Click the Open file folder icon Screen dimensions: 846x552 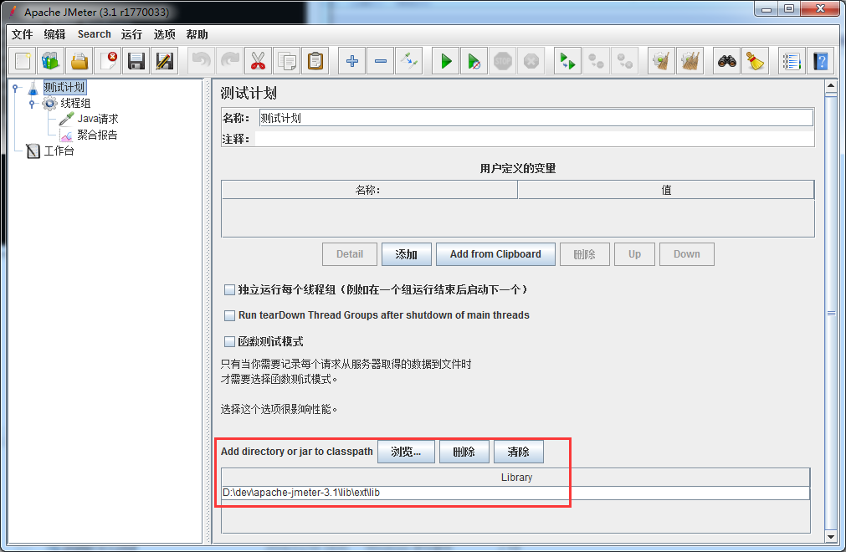(79, 61)
